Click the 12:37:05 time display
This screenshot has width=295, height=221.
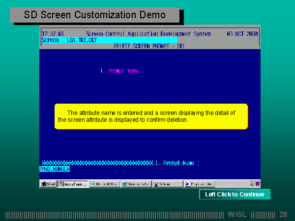click(53, 34)
